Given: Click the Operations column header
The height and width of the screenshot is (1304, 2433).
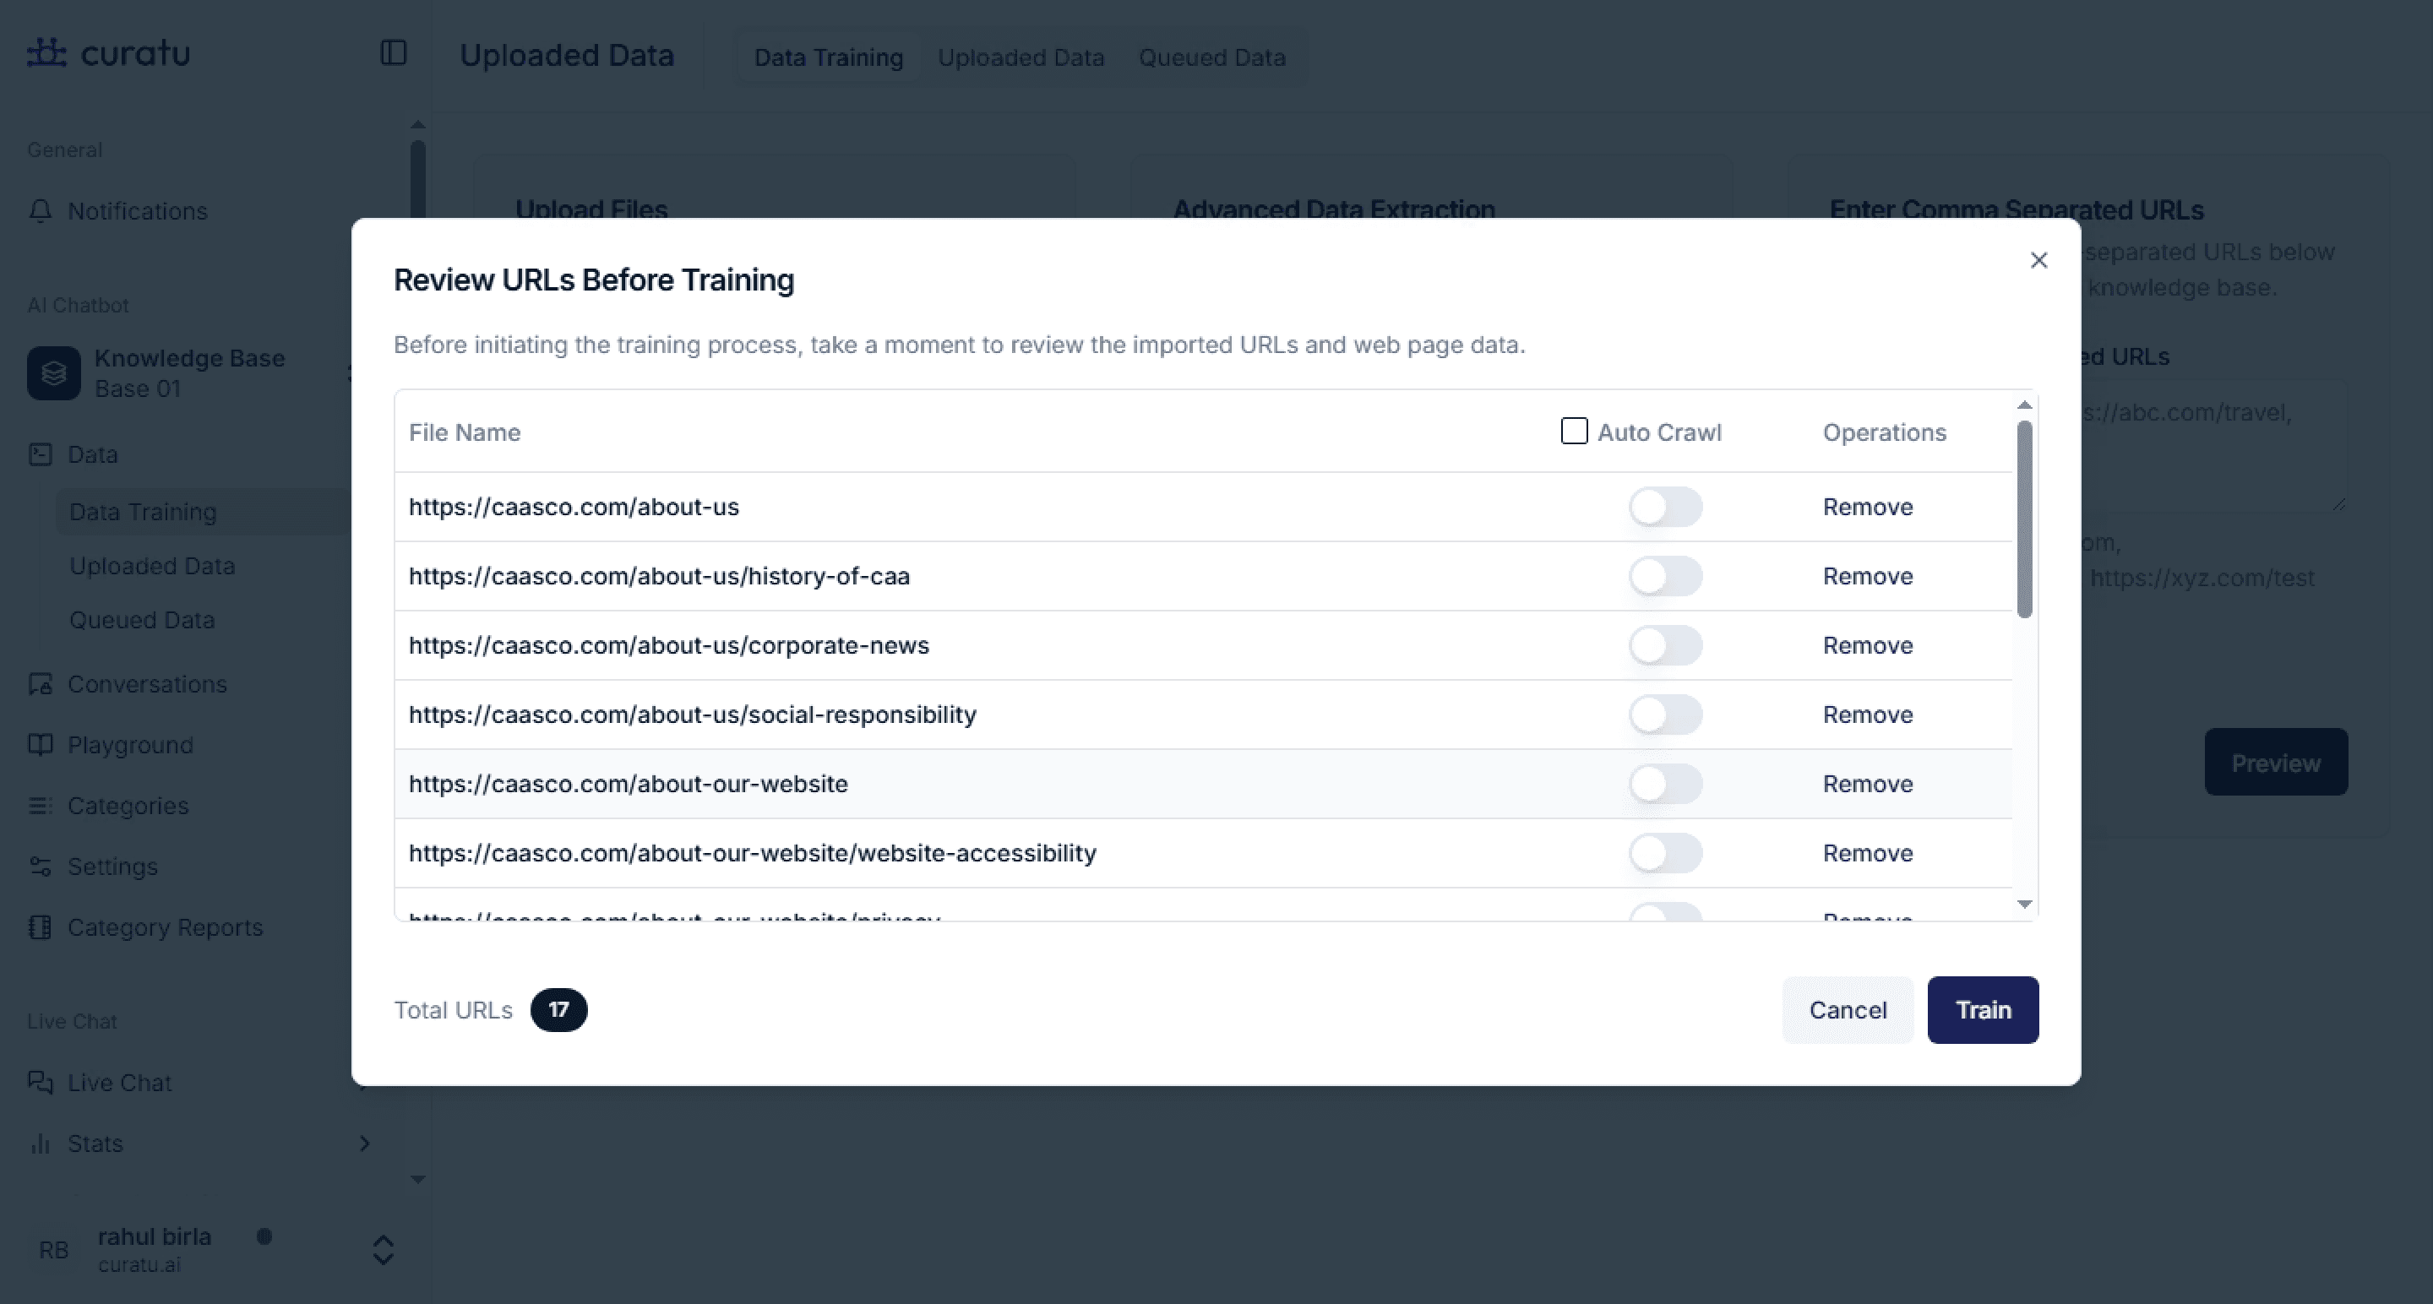Looking at the screenshot, I should (1884, 432).
